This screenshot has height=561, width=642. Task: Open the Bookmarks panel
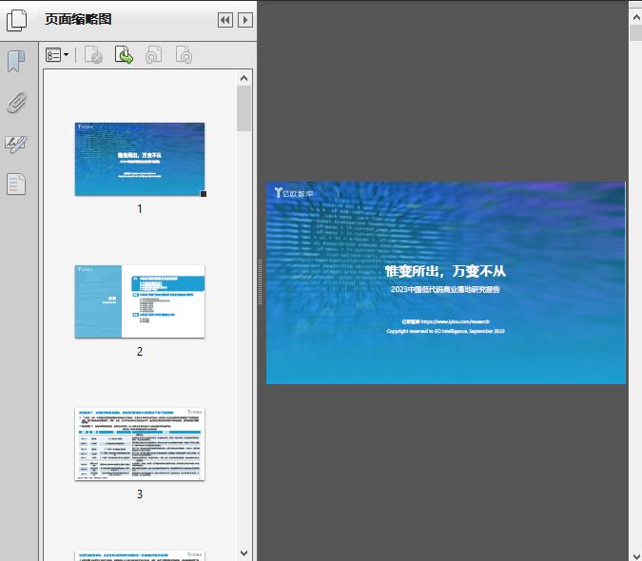(16, 62)
